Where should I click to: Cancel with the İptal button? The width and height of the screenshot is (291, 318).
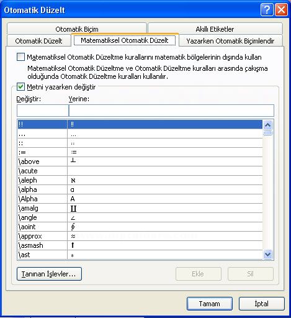coord(262,304)
